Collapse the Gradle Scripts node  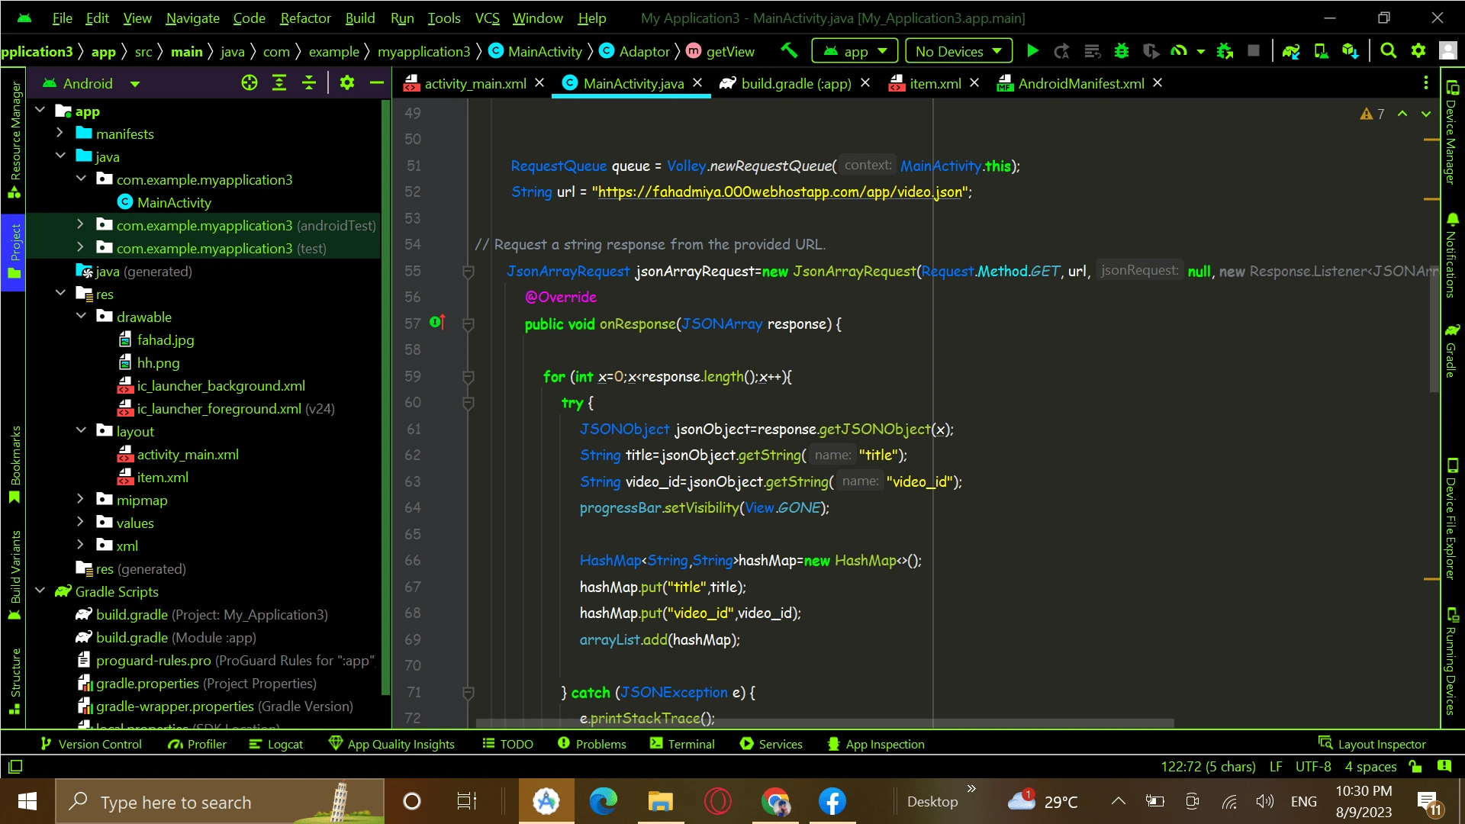point(40,591)
